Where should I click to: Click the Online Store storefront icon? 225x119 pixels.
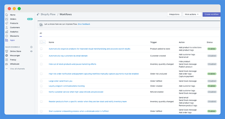pyautogui.click(x=6, y=51)
